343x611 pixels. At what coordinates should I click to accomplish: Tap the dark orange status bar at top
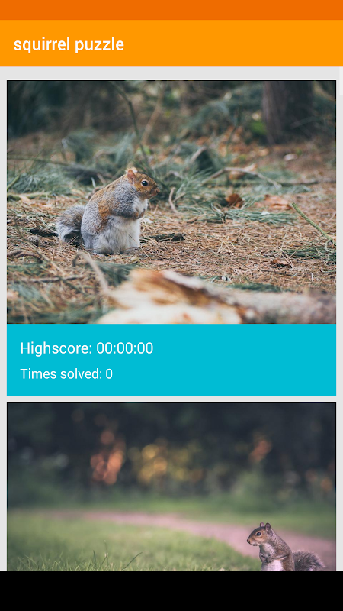[171, 10]
